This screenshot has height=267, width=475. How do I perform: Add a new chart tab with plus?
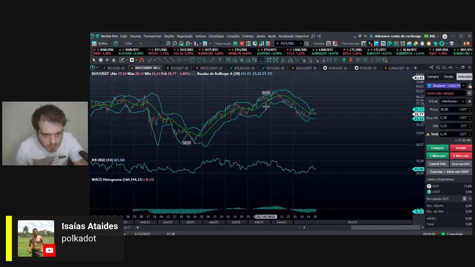point(415,68)
